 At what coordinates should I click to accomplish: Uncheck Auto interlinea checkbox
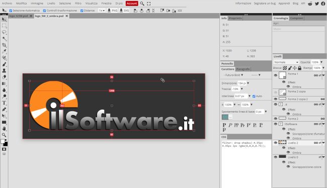pyautogui.click(x=254, y=96)
